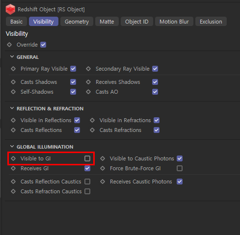
Task: Open the Motion Blur tab
Action: pyautogui.click(x=174, y=22)
